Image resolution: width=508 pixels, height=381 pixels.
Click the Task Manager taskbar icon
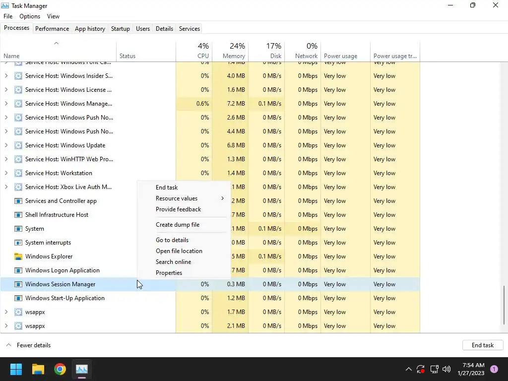point(82,369)
